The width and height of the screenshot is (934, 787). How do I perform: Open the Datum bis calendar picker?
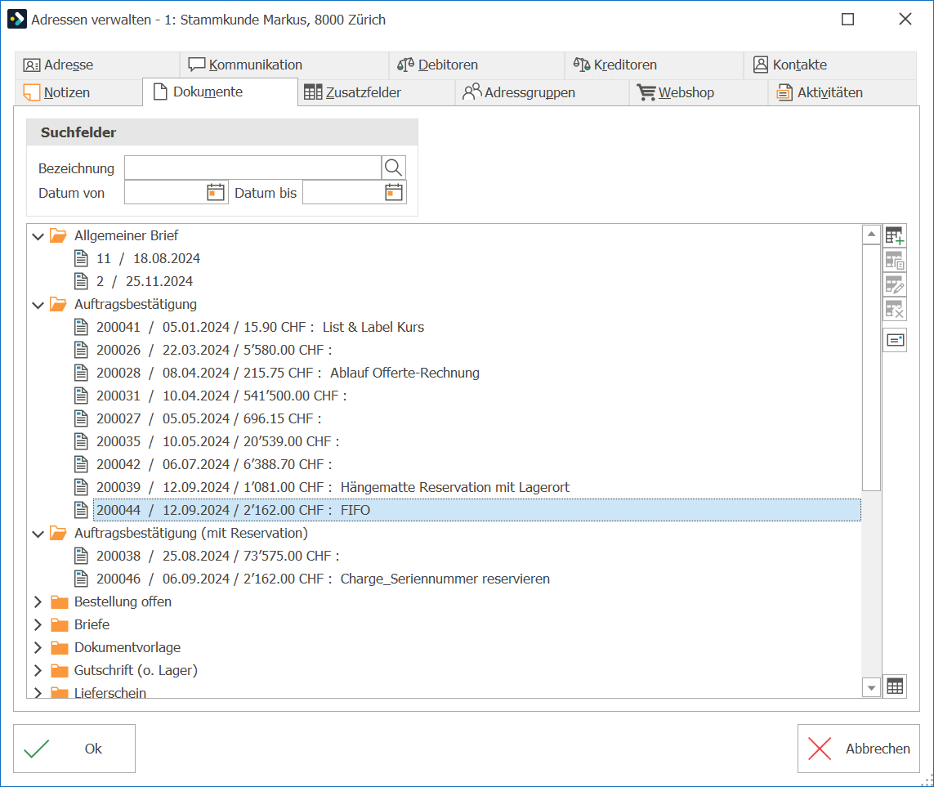coord(394,192)
